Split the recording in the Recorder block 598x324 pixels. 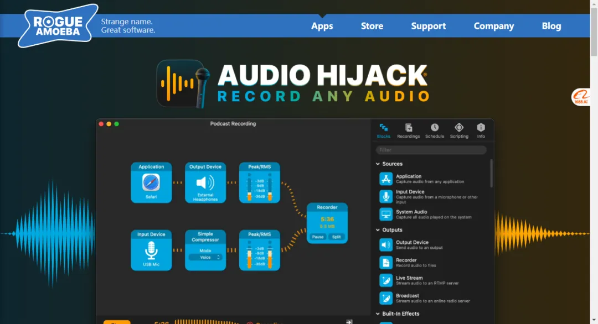(337, 237)
